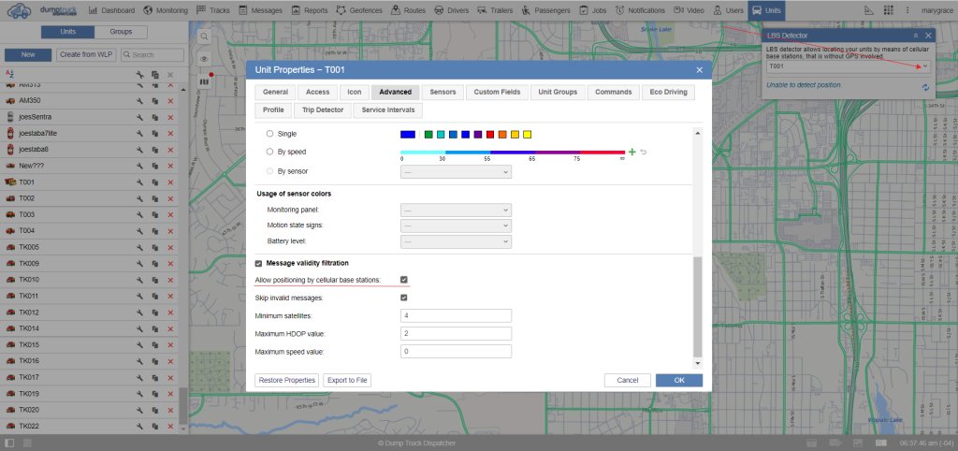The width and height of the screenshot is (958, 451).
Task: Expand the Battery level dropdown
Action: point(456,241)
